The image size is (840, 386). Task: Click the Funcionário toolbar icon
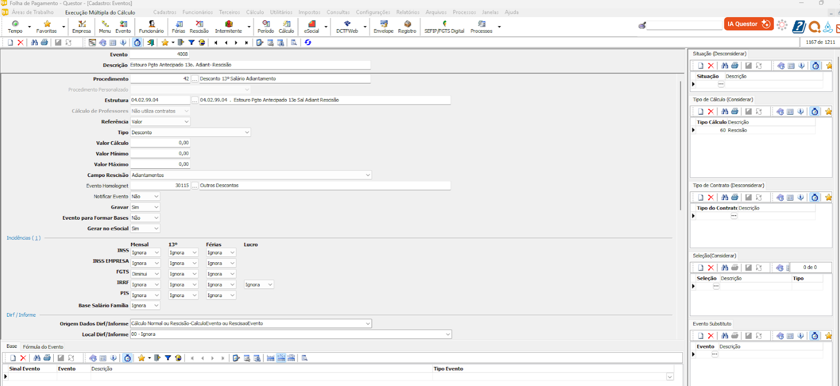click(x=151, y=27)
